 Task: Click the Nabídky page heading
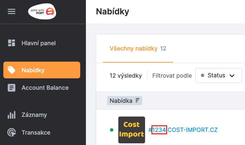pos(112,11)
